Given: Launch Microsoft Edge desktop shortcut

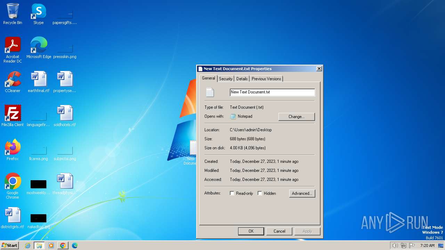Looking at the screenshot, I should click(x=39, y=48).
